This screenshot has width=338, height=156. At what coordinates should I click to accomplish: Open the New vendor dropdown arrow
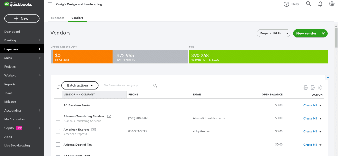323,33
